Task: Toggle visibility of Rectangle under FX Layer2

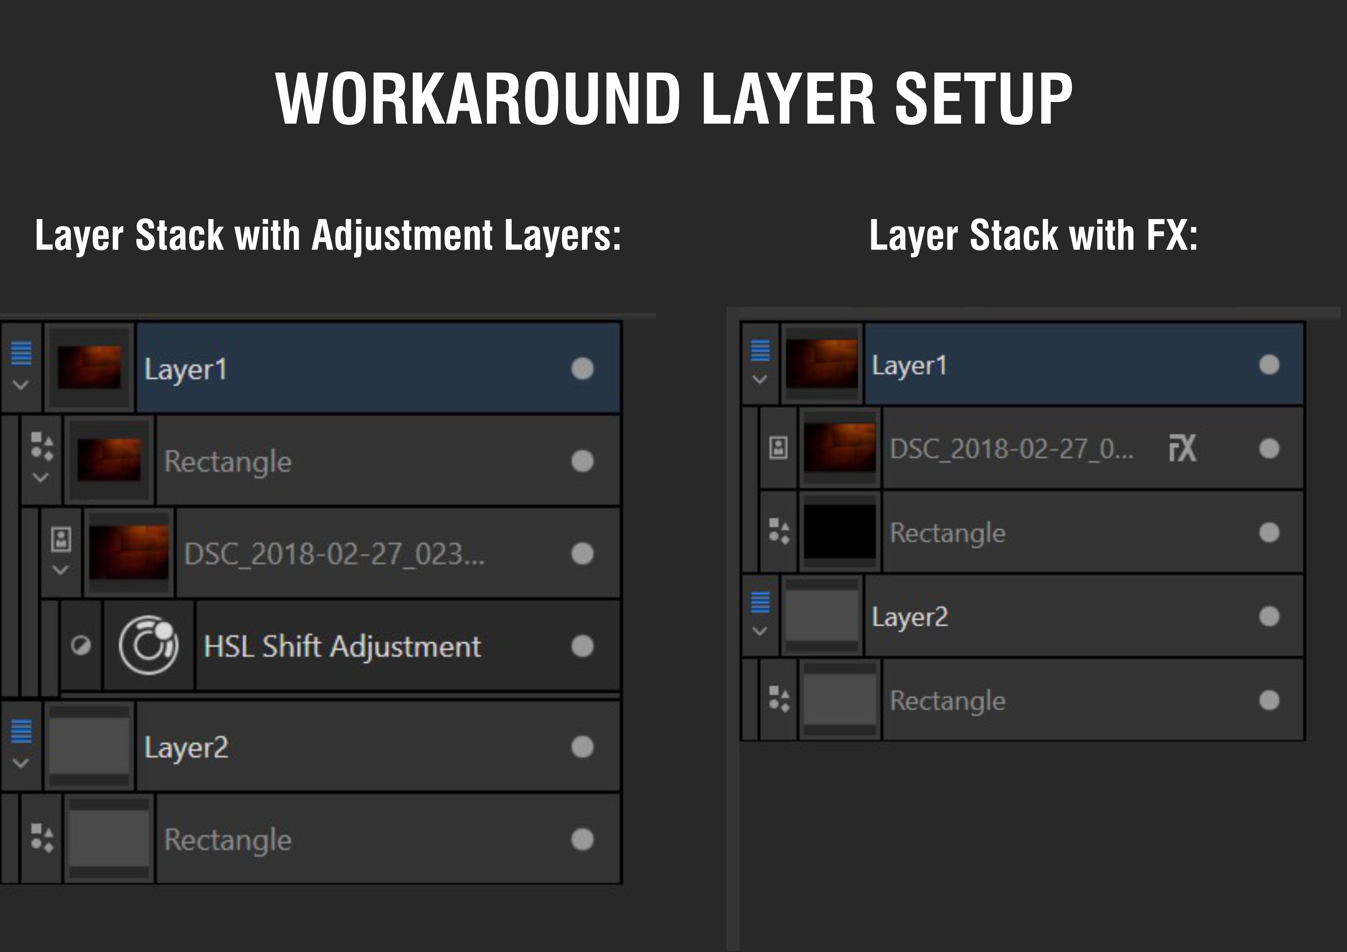Action: [x=1269, y=700]
